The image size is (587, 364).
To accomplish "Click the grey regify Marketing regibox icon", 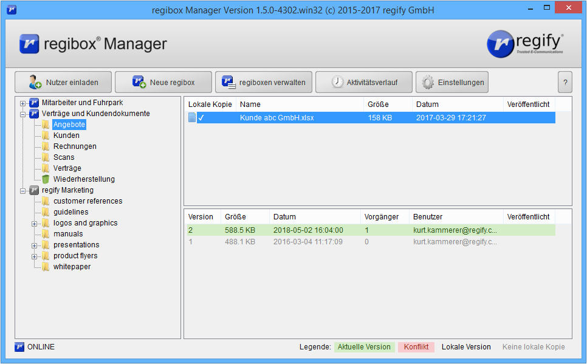I will 34,190.
